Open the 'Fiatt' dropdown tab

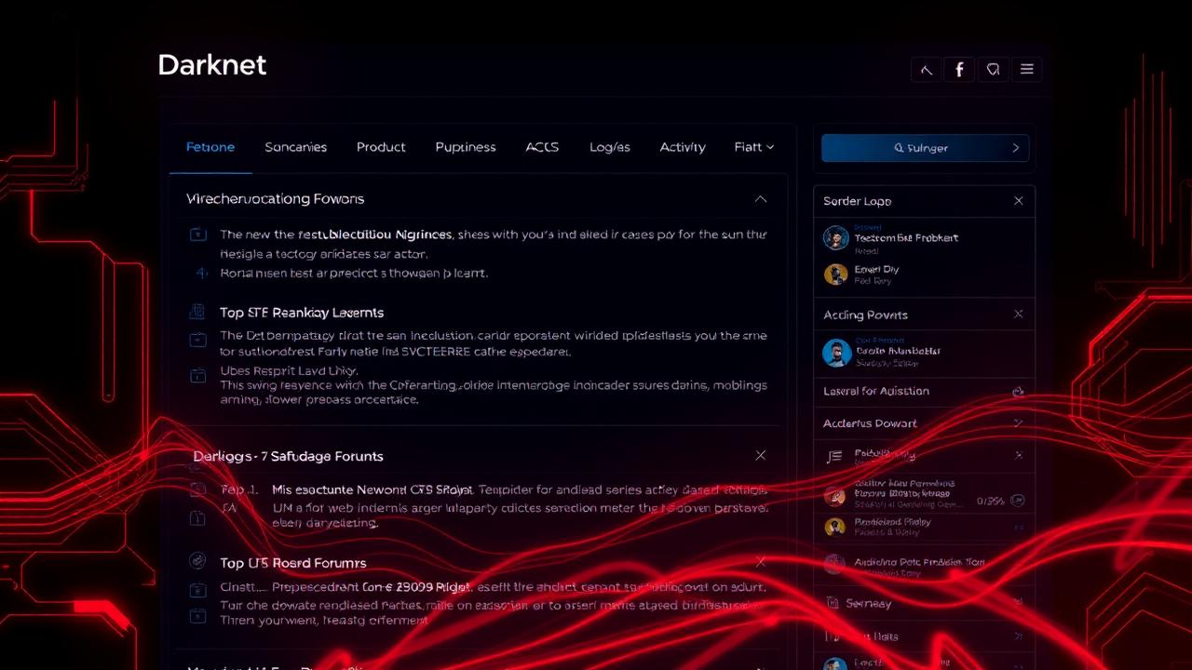(753, 147)
